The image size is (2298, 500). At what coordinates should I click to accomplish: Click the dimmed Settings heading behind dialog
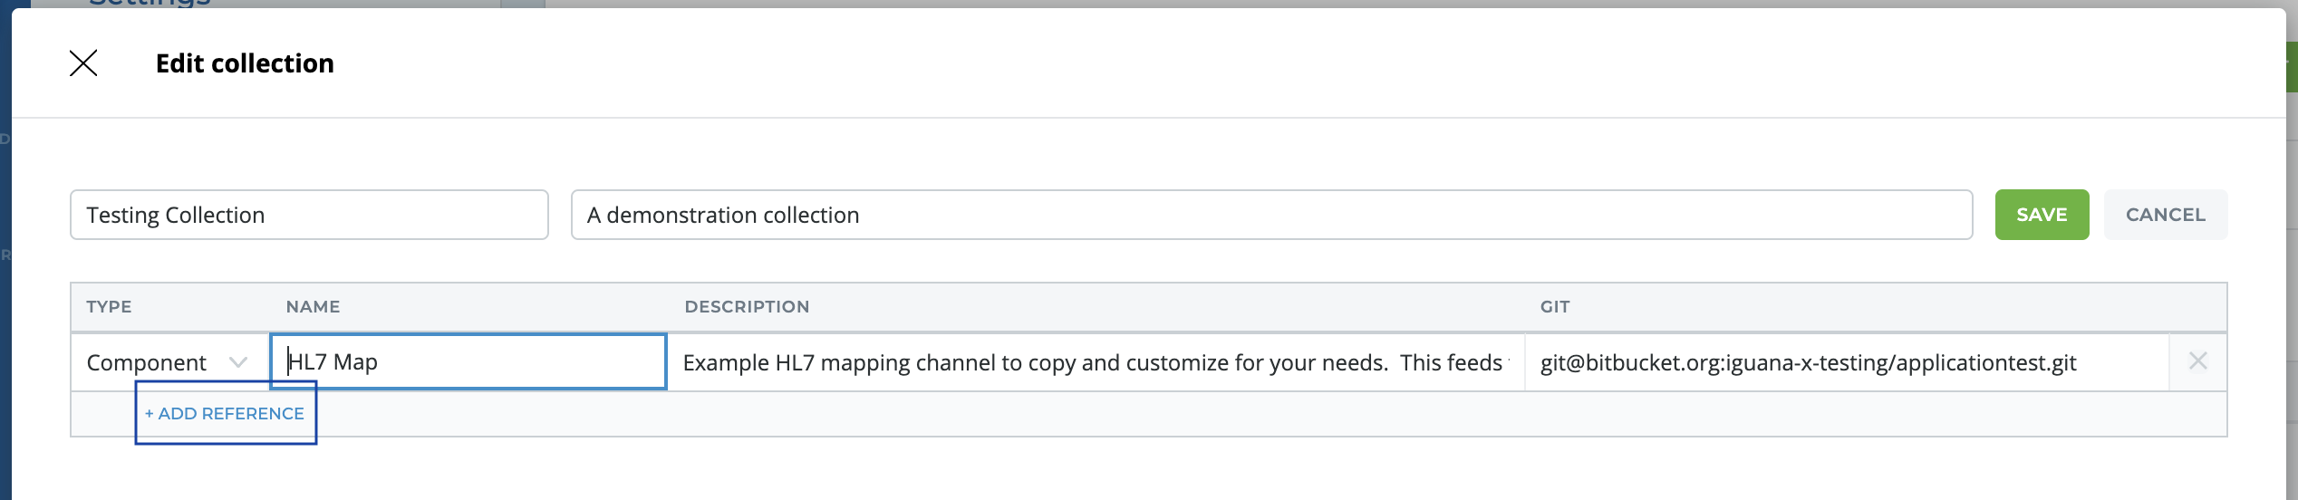(150, 3)
